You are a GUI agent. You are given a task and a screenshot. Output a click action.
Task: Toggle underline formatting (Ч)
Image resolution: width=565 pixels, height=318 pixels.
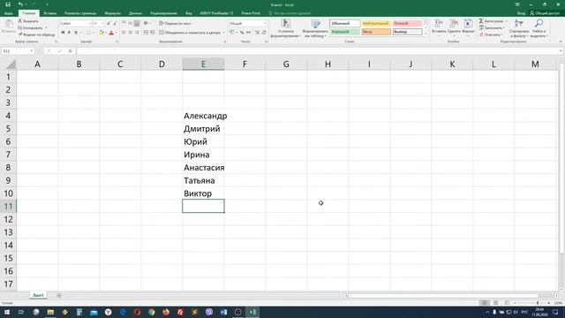pos(76,33)
